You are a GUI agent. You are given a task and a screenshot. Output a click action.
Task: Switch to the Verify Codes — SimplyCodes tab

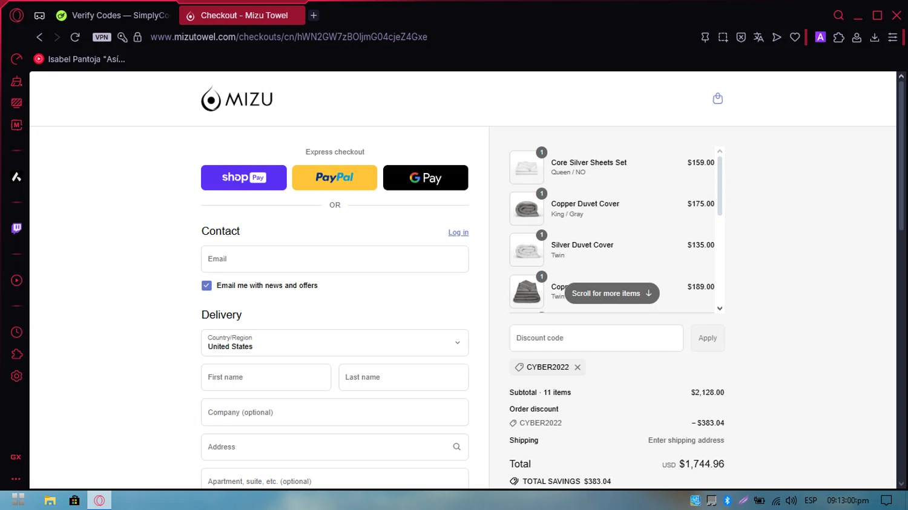point(114,16)
